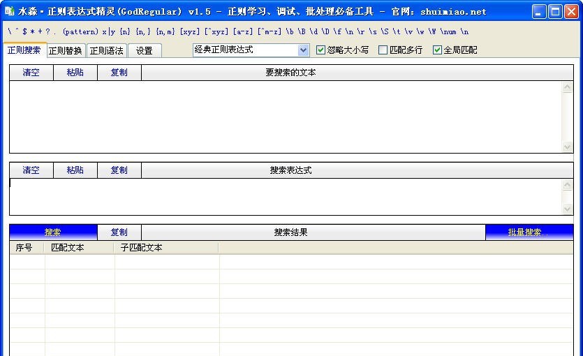Click the GodRegular app icon in title bar
Viewport: 583px width, 356px height.
pyautogui.click(x=9, y=11)
